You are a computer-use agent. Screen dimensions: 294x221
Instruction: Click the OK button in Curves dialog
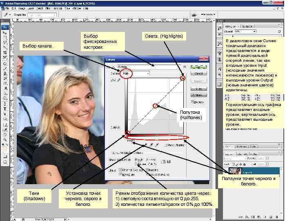[199, 67]
